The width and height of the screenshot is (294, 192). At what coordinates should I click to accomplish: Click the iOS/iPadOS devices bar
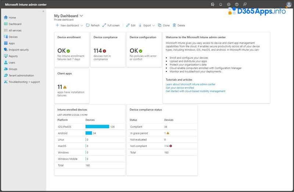97,127
